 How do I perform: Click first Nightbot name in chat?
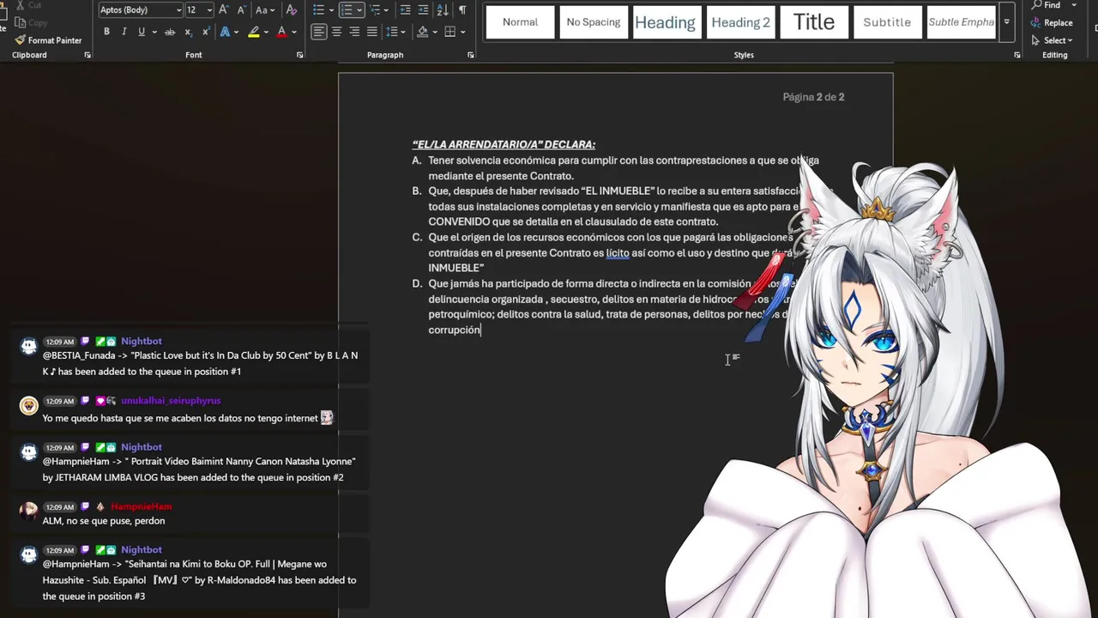coord(142,341)
